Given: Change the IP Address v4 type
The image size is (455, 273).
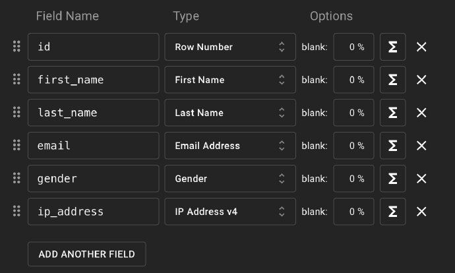Looking at the screenshot, I should tap(230, 212).
